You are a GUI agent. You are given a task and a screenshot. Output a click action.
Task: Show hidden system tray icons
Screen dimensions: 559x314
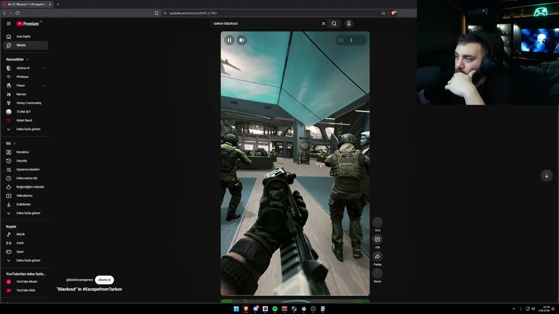(x=514, y=309)
